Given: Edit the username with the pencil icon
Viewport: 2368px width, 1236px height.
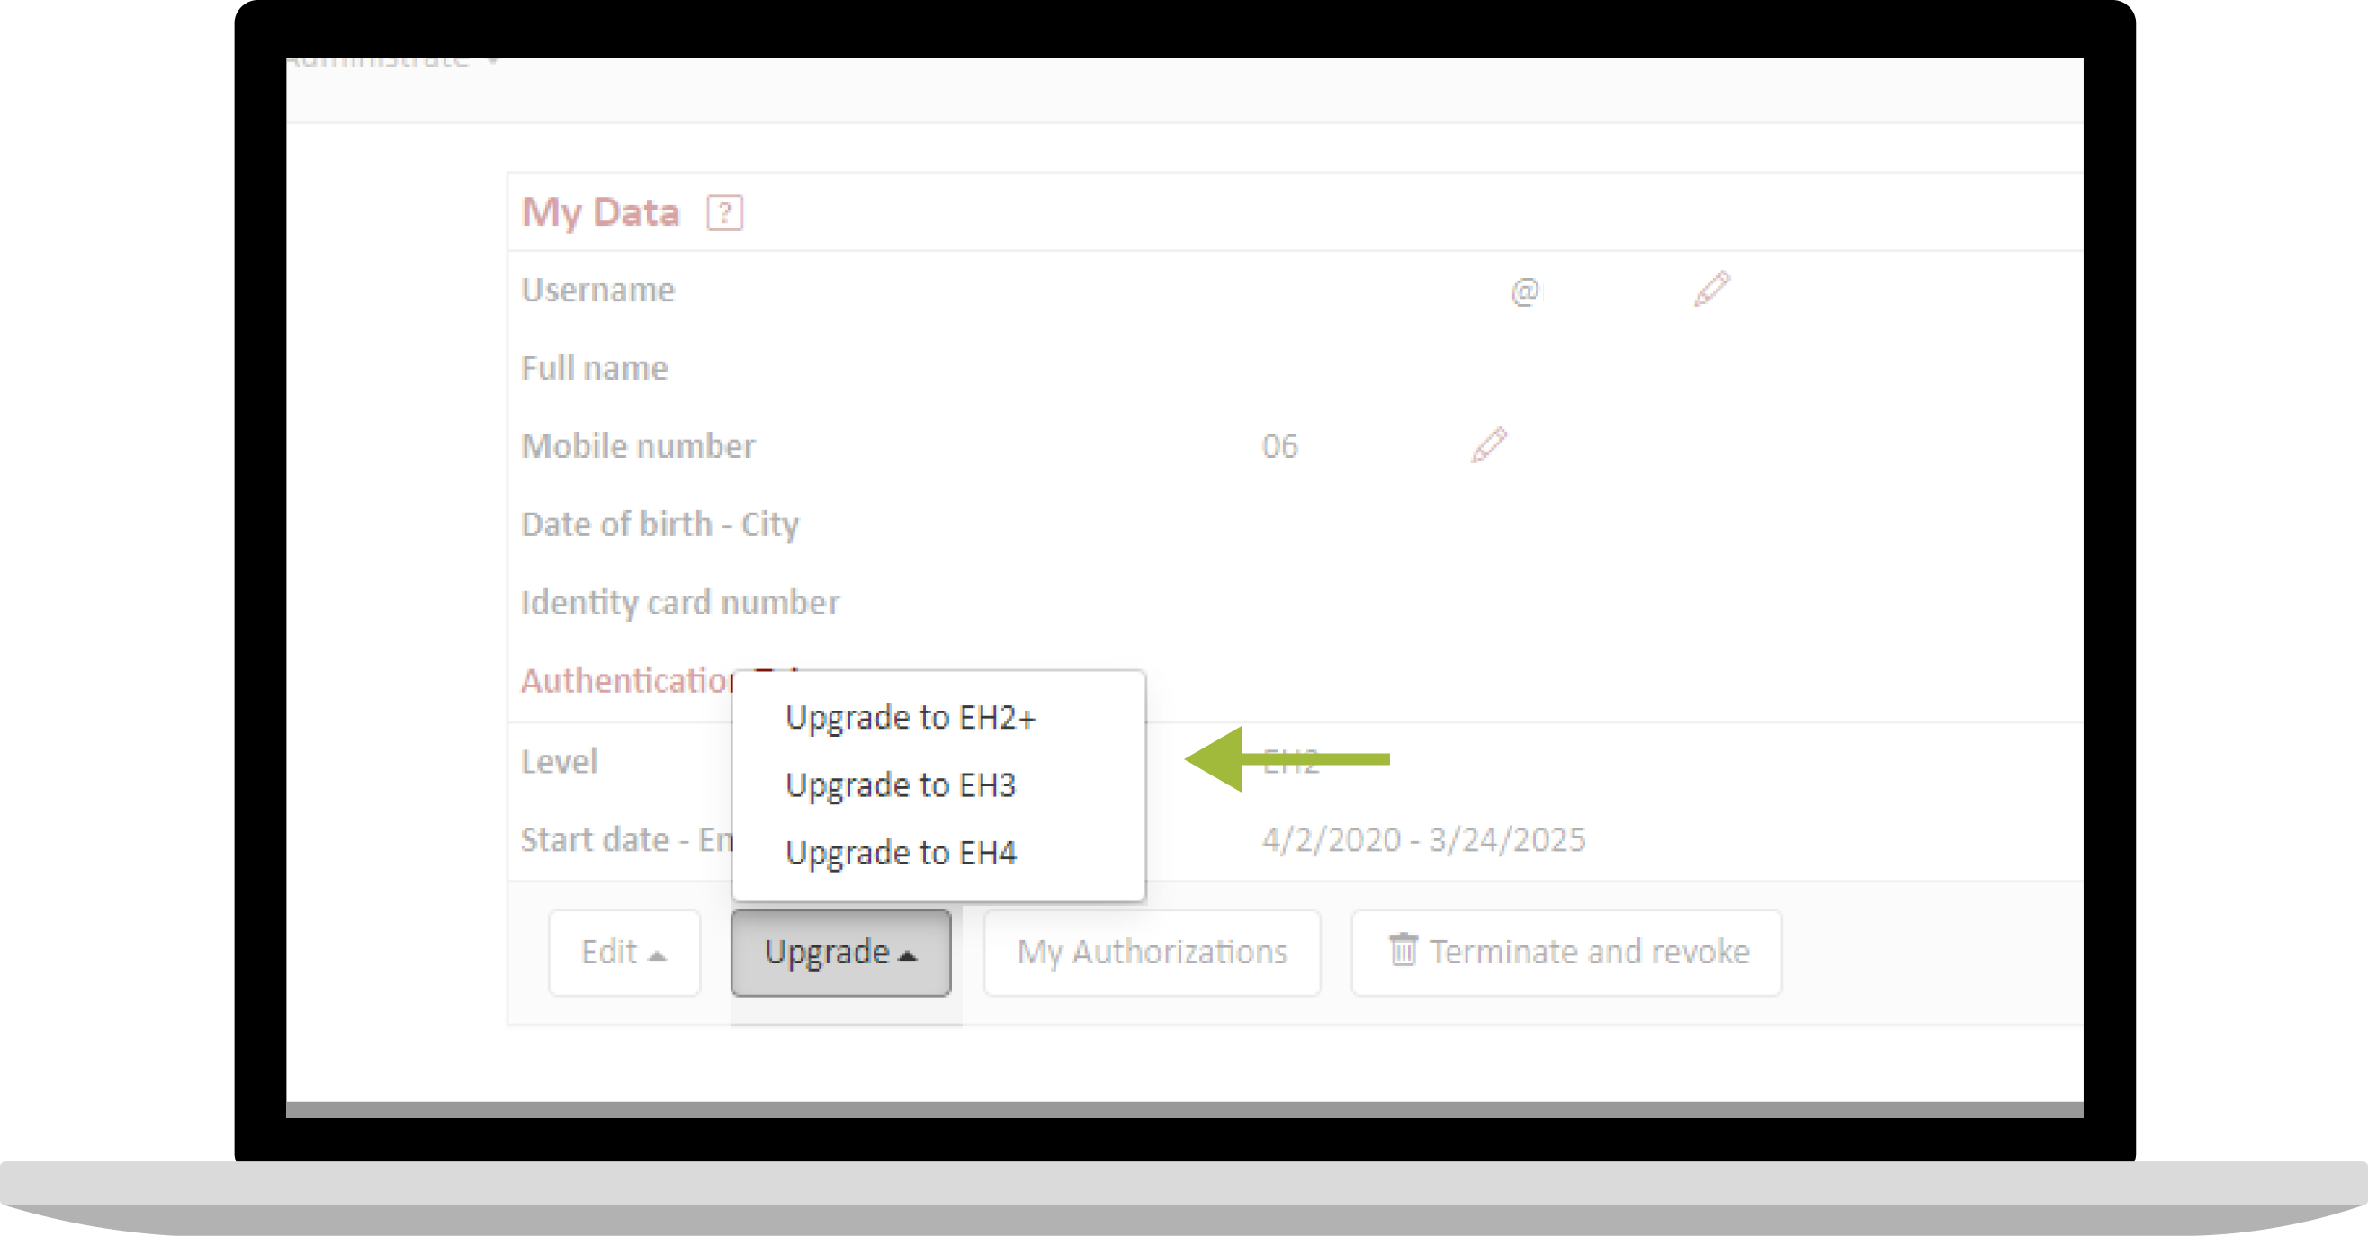Looking at the screenshot, I should click(1711, 289).
